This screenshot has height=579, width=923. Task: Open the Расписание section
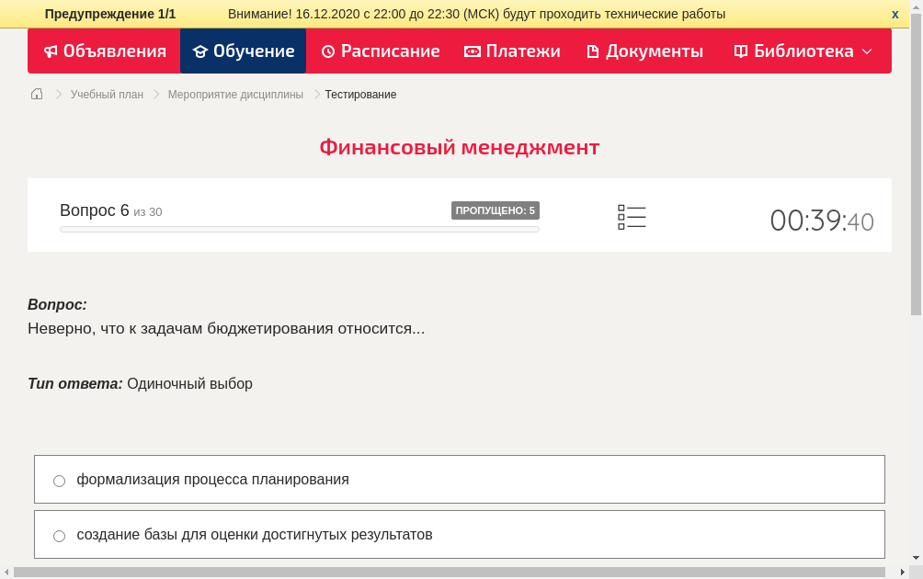[x=380, y=51]
